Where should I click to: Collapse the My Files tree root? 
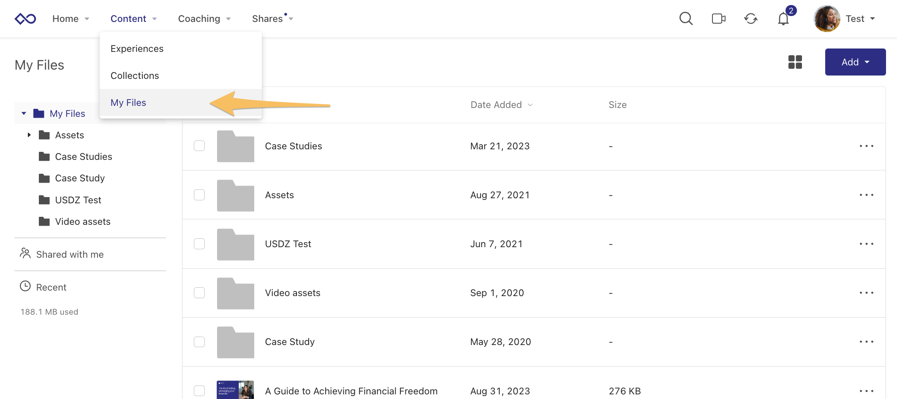click(24, 113)
